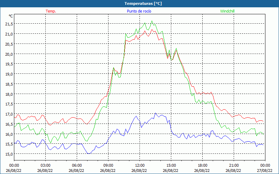The width and height of the screenshot is (279, 174).
Task: Click the 20,0 y-axis value
Action: [x=9, y=54]
